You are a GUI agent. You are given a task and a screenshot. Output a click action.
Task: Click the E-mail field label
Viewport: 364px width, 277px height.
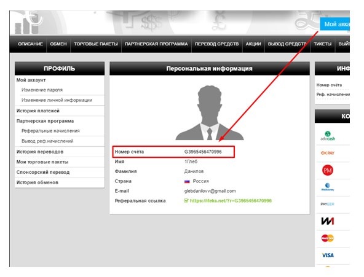coord(122,191)
